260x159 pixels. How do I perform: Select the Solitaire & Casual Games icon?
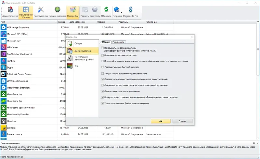4,74
